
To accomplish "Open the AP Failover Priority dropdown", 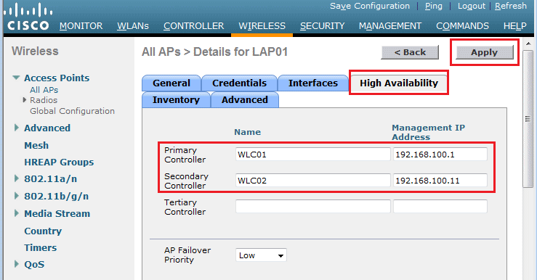I will coord(261,255).
